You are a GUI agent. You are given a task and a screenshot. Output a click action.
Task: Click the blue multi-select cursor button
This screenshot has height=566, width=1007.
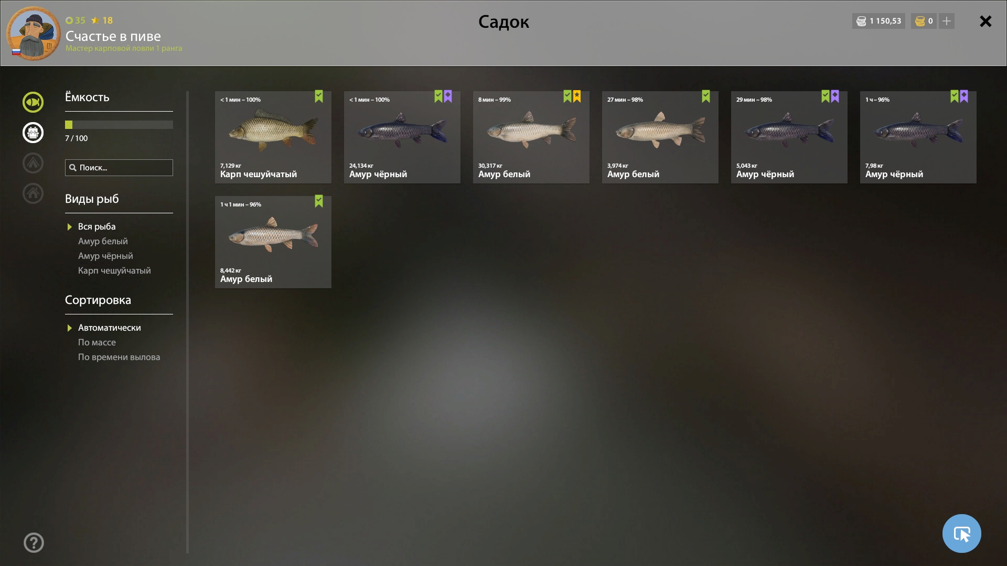pos(961,534)
